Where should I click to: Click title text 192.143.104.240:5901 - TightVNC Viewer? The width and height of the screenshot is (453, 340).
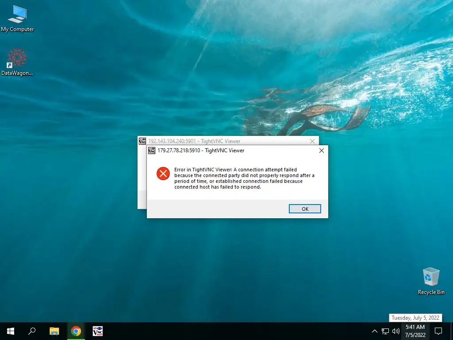[194, 141]
